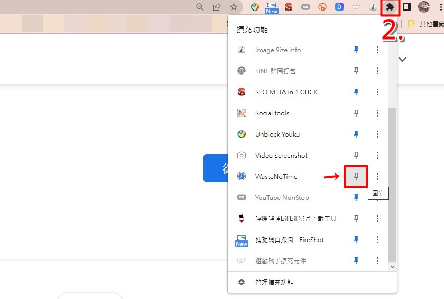Viewport: 444px width, 299px height.
Task: Pin Social tools extension
Action: (356, 113)
